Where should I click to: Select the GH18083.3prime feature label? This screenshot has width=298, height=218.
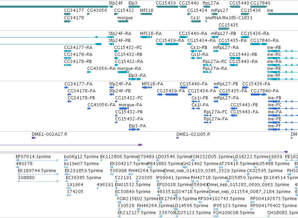click(282, 213)
